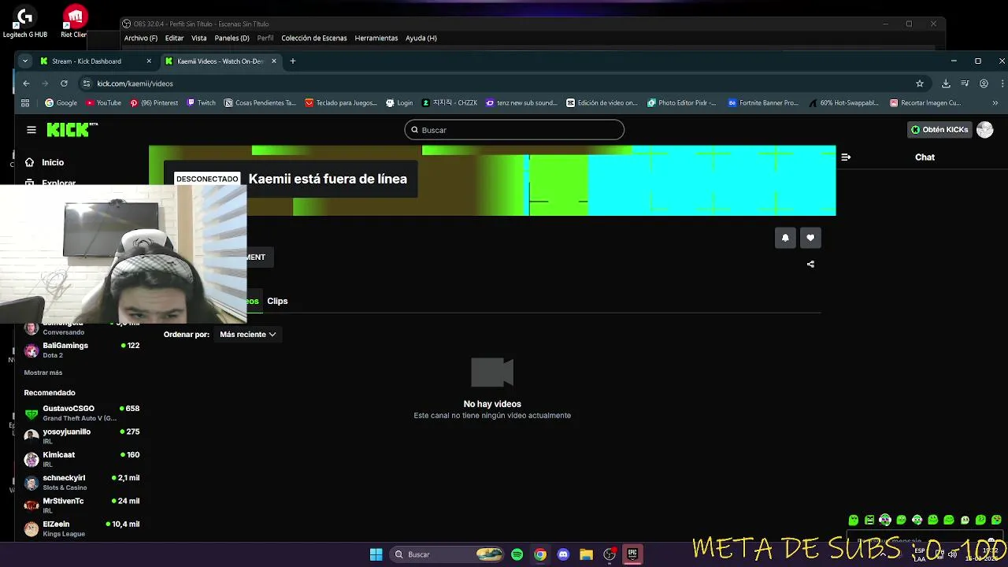Open the Más reciente sort dropdown
Viewport: 1008px width, 567px height.
click(x=247, y=335)
